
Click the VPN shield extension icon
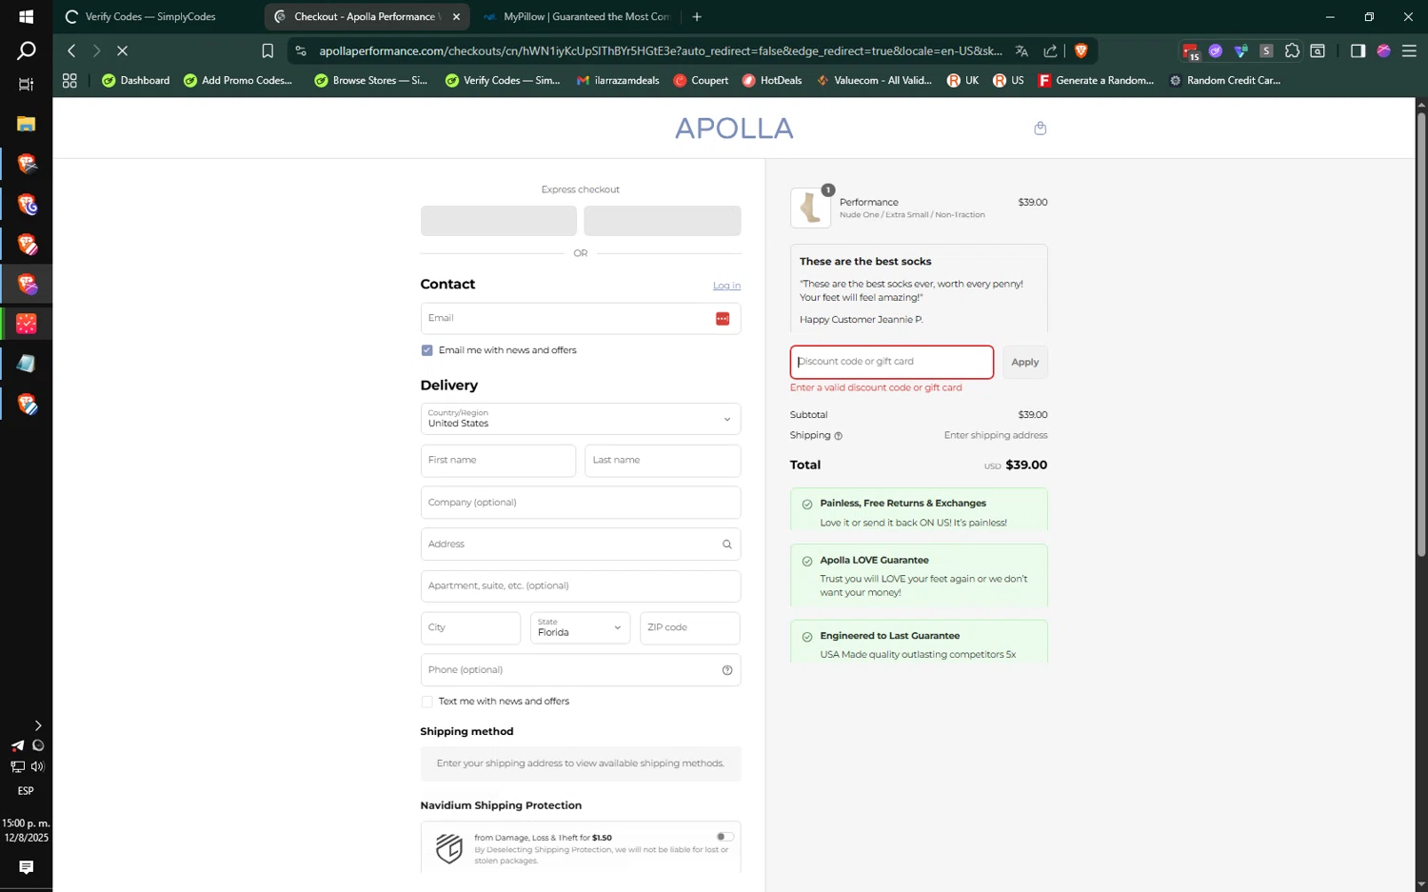click(1240, 50)
